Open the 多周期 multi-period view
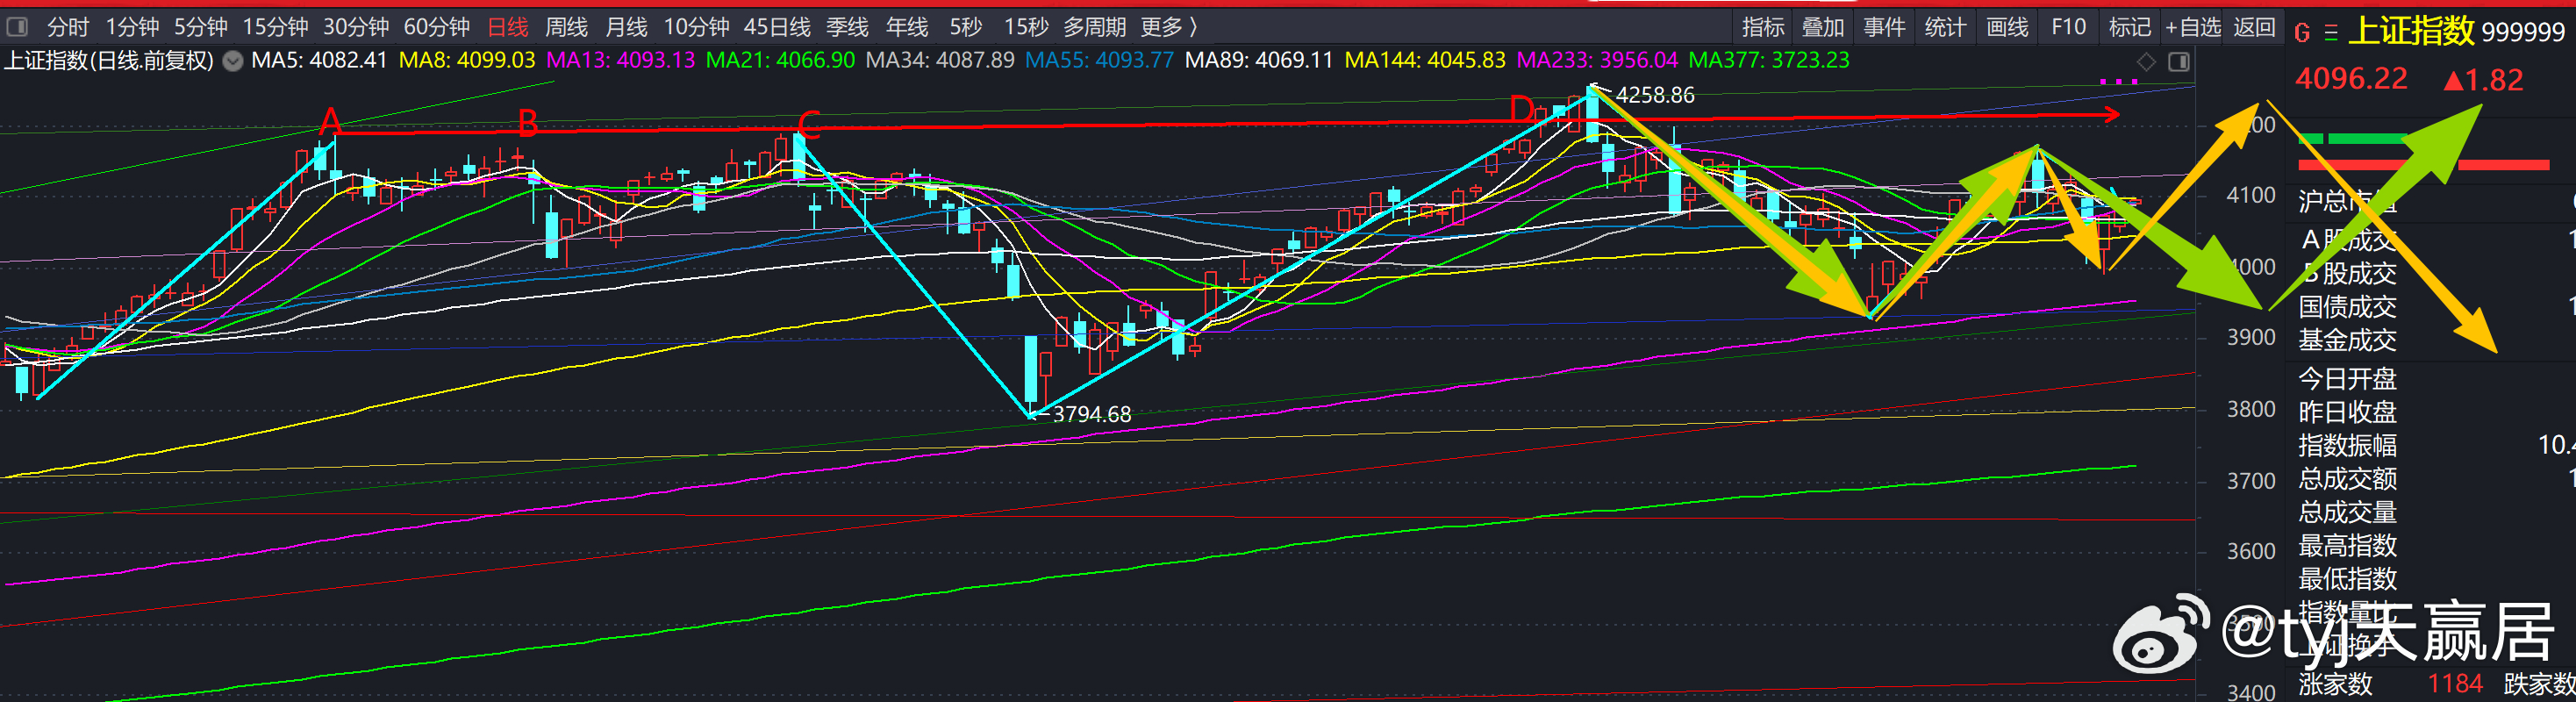The image size is (2576, 702). coord(1094,27)
